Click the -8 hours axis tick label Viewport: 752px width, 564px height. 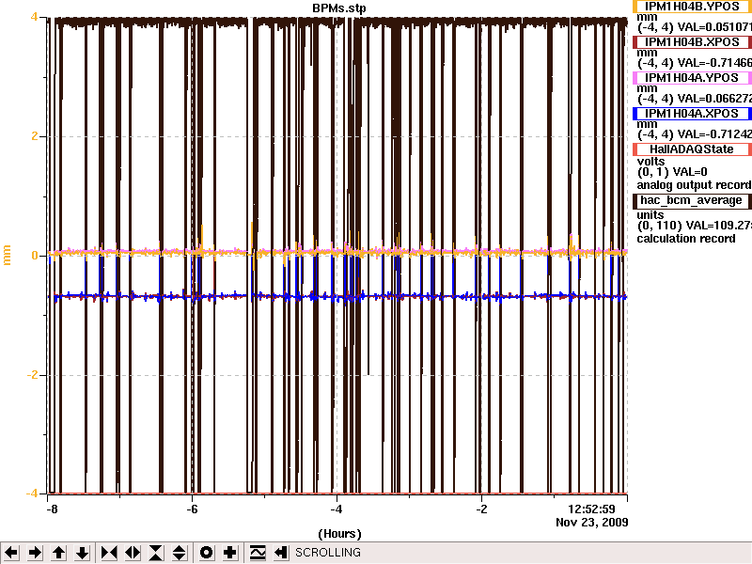coord(52,509)
